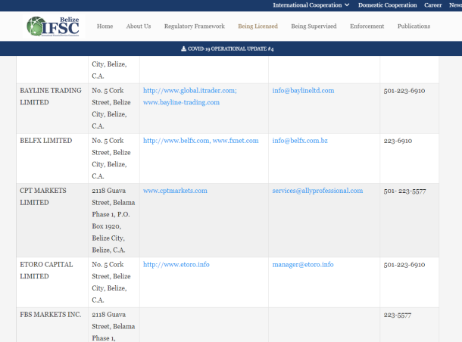Click the download icon beside COVID-19 update
Screen dimensions: 462x342
tap(183, 48)
